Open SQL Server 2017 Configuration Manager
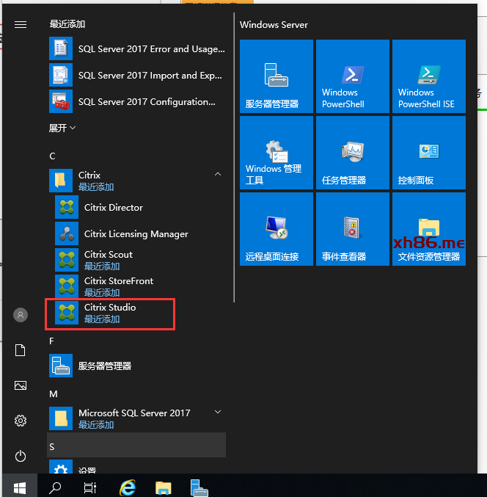Image resolution: width=487 pixels, height=497 pixels. (137, 101)
